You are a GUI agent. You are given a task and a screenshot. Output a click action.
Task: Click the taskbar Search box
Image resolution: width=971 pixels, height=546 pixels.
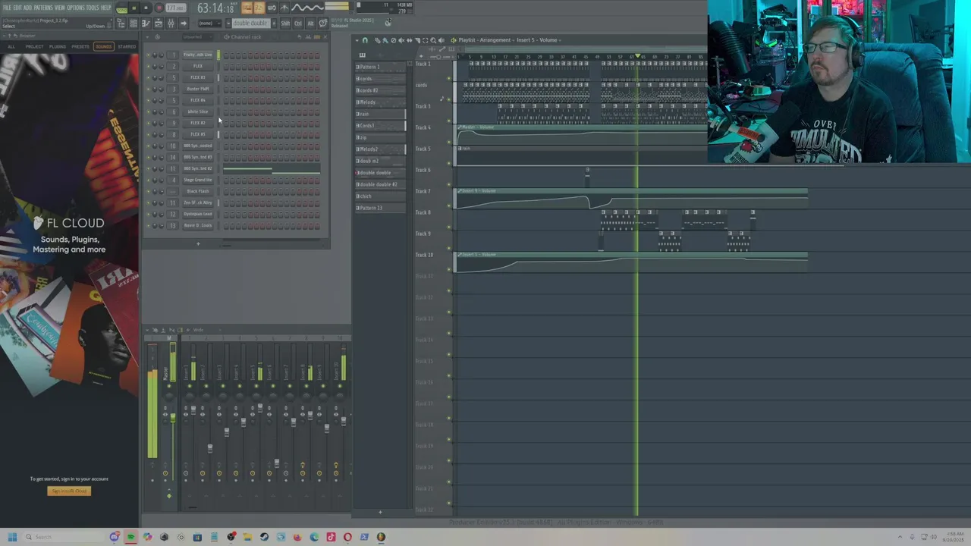tap(63, 537)
